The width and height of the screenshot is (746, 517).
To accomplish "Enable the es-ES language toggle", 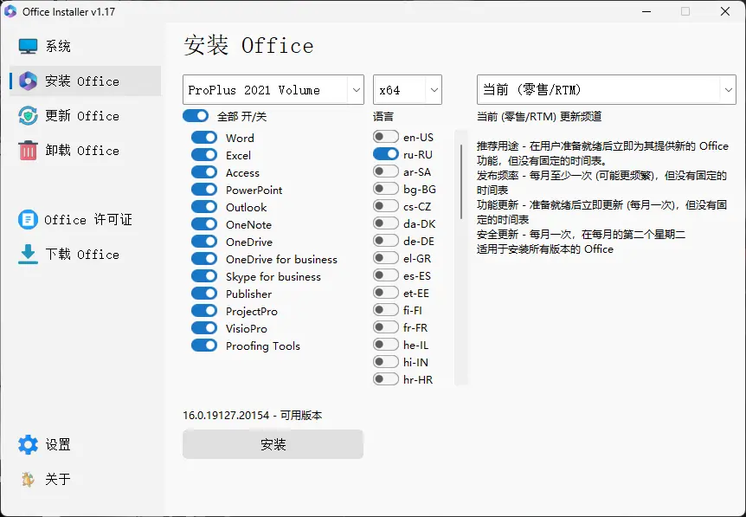I will point(386,275).
